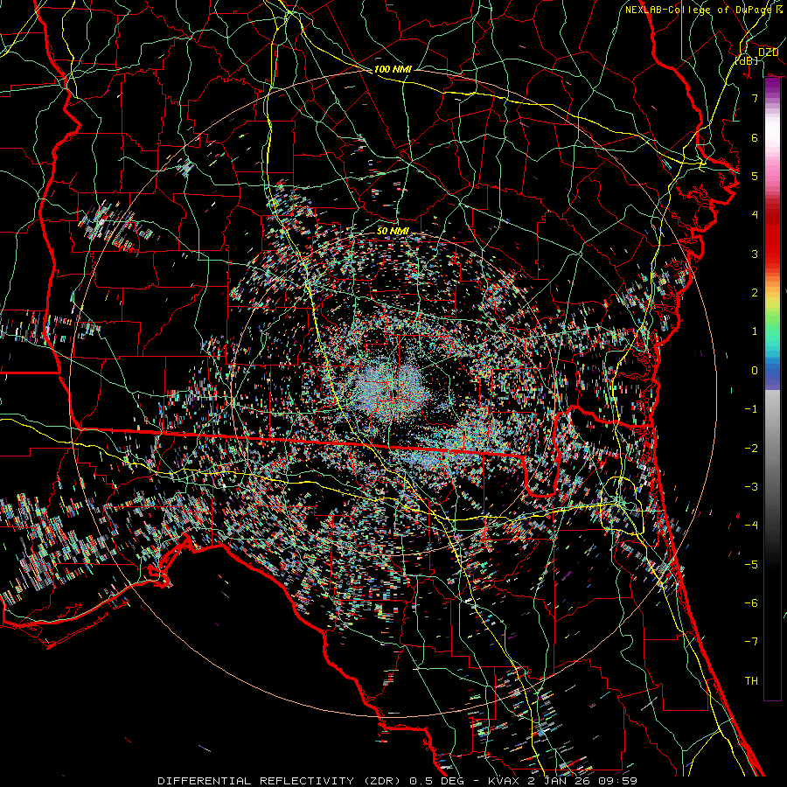
Task: Click the -4 dB scale value
Action: pos(751,526)
